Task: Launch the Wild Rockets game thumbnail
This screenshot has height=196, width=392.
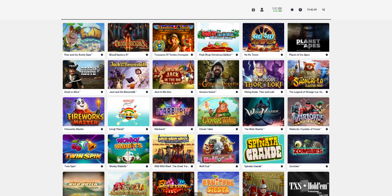Action: tap(174, 184)
